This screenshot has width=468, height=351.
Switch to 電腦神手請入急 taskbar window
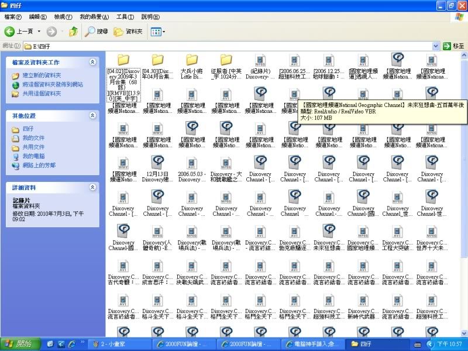pyautogui.click(x=312, y=344)
